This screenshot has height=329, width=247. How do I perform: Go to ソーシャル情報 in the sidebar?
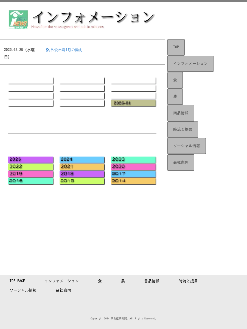click(186, 146)
